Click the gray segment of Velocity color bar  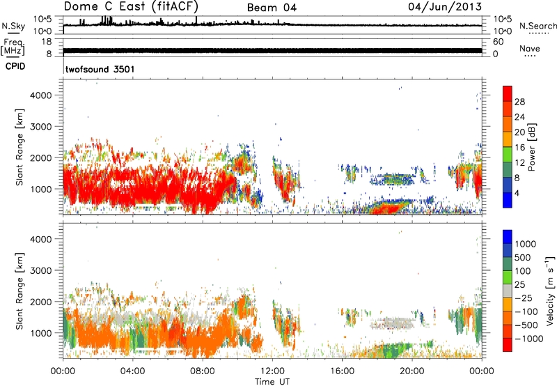coord(508,291)
